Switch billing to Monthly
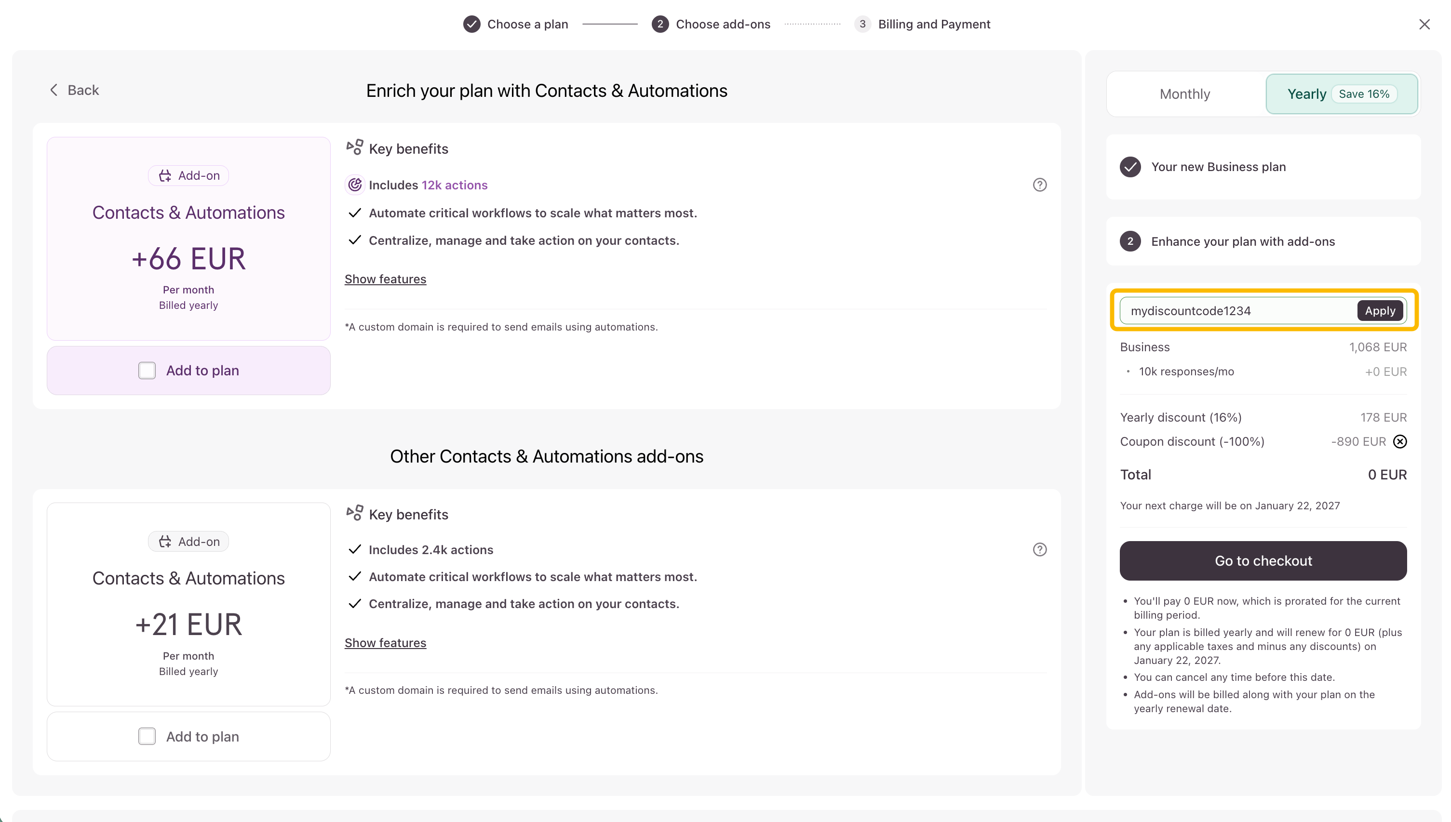Image resolution: width=1451 pixels, height=822 pixels. point(1184,94)
